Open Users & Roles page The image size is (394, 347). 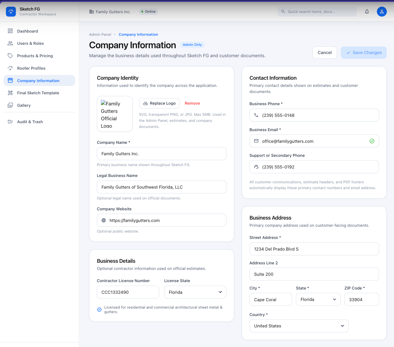39,43
